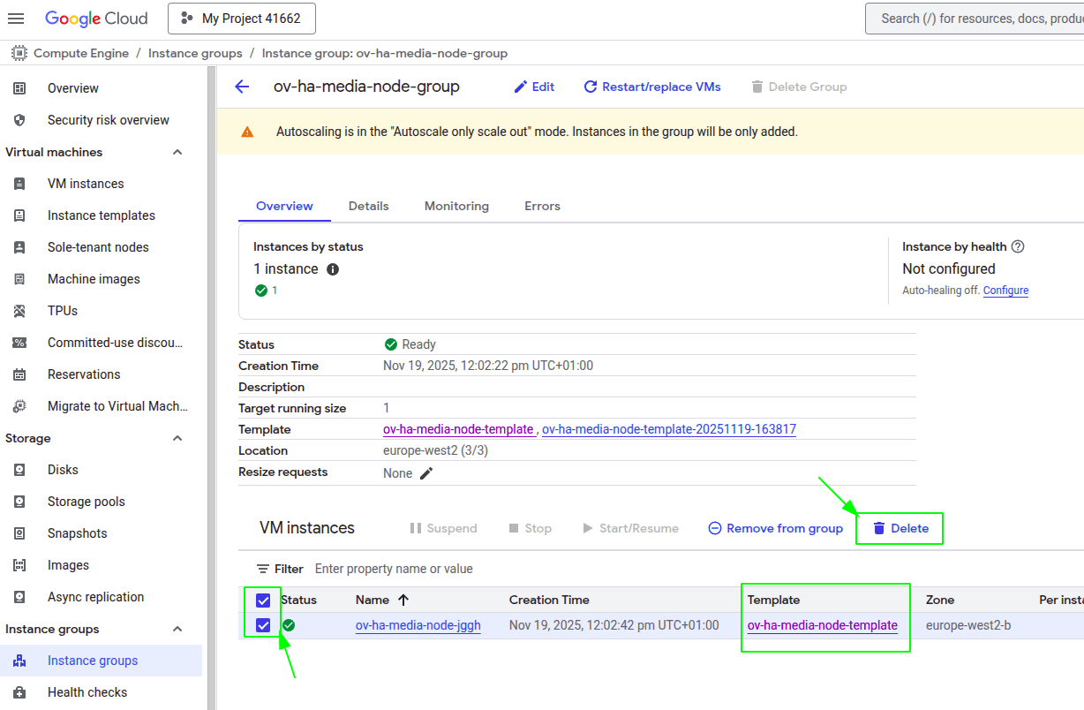Click the Name column sort arrow

tap(403, 600)
